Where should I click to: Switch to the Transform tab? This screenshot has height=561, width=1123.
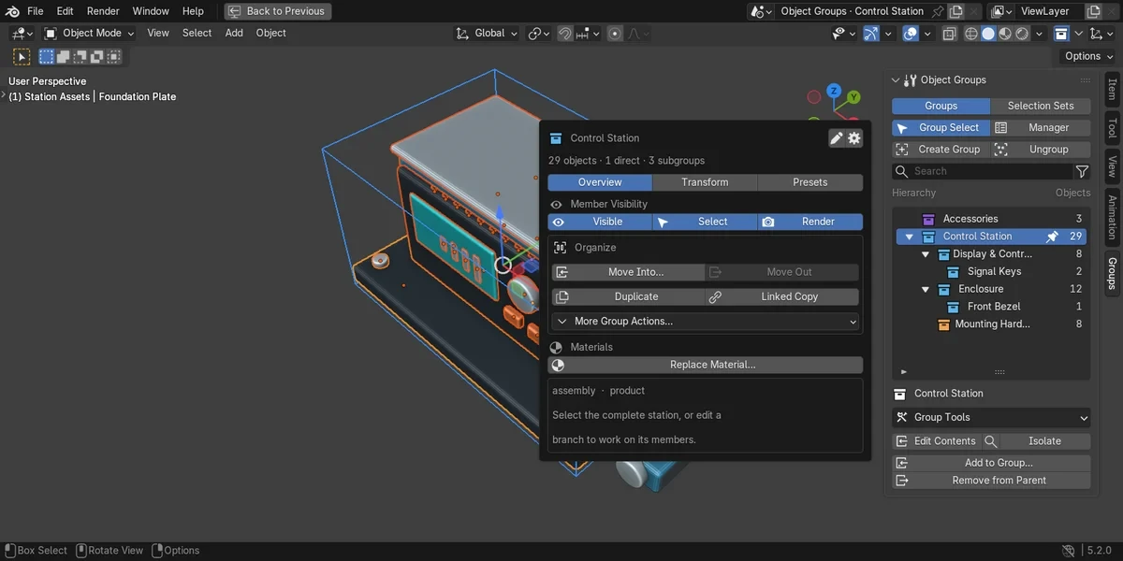705,182
